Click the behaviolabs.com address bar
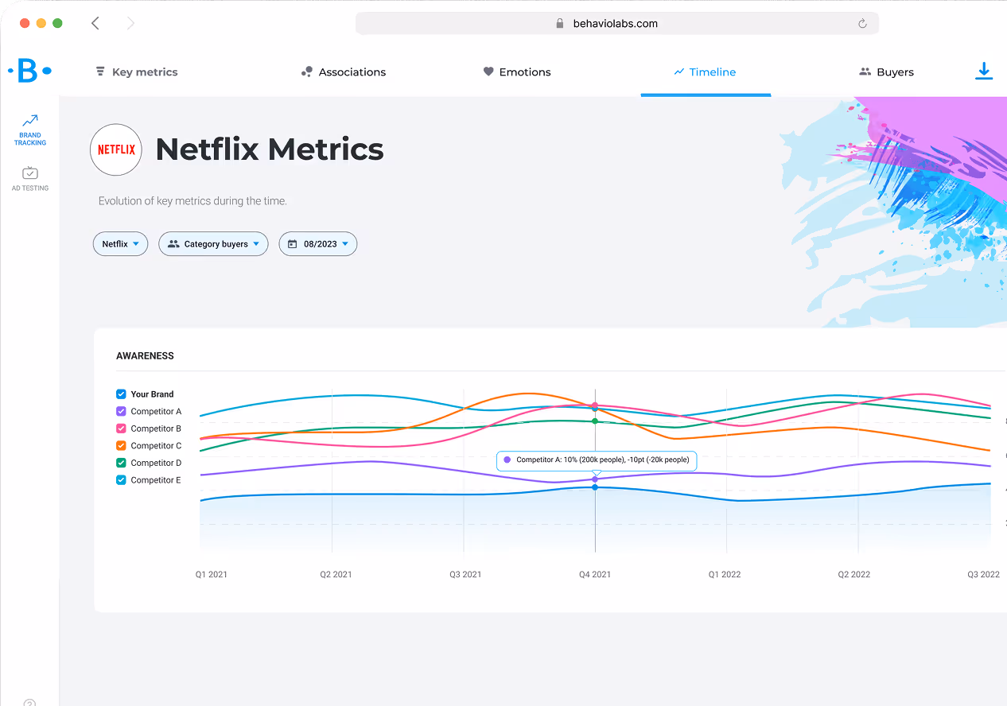Viewport: 1007px width, 706px height. 616,23
